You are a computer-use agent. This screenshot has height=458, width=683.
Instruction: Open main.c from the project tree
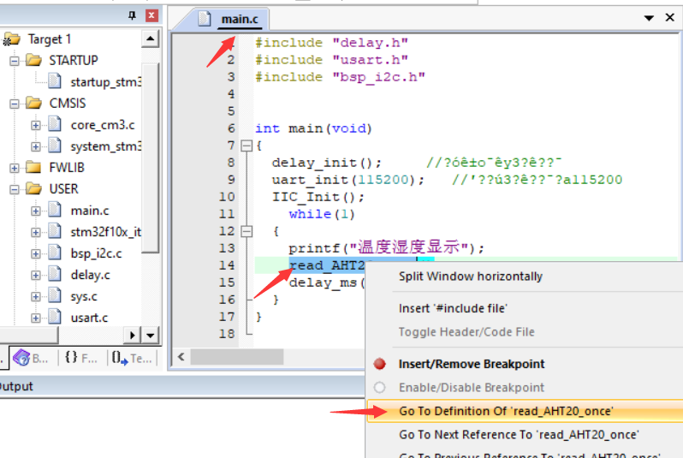pos(90,211)
